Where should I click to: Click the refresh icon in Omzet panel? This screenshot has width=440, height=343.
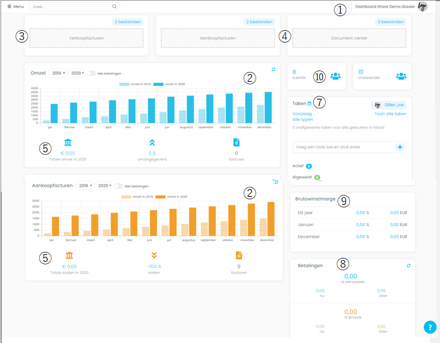(273, 69)
